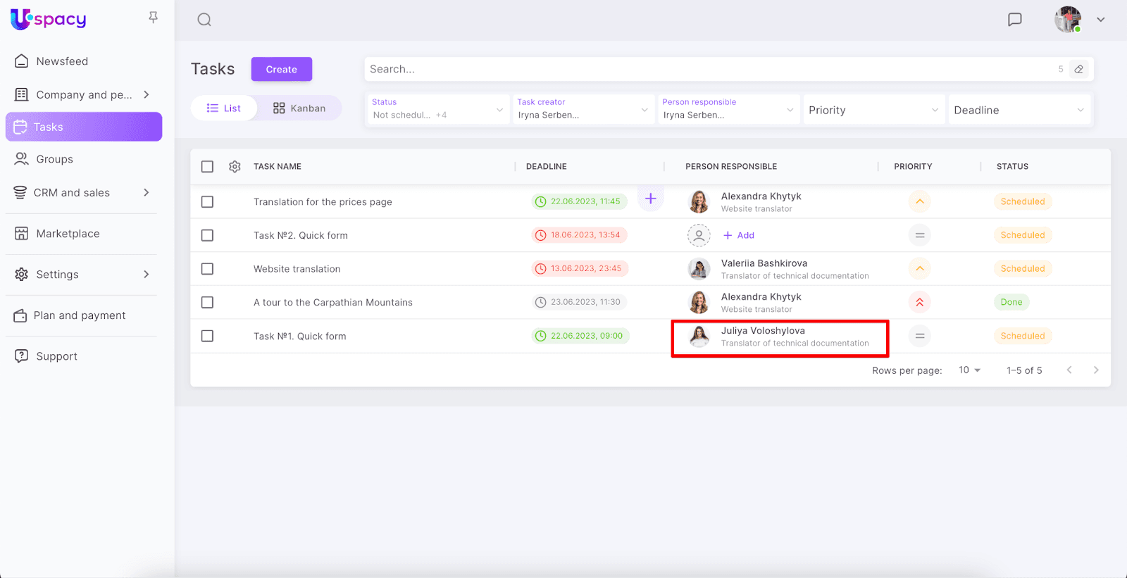Screen dimensions: 1127x578
Task: Open table column settings gear icon
Action: (235, 167)
